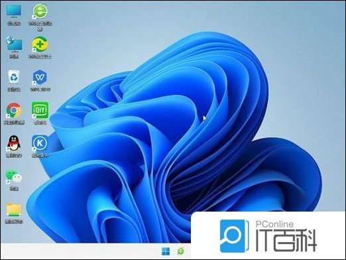Click the green 360 browser taskbar icon
Viewport: 346px width, 260px height.
[181, 251]
